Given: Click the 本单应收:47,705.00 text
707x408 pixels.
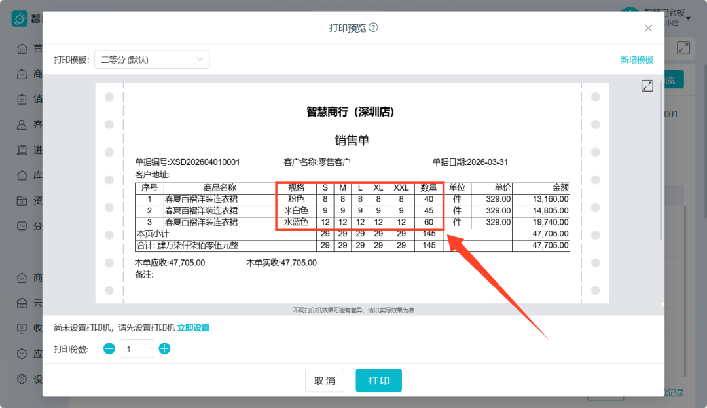Looking at the screenshot, I should tap(170, 263).
